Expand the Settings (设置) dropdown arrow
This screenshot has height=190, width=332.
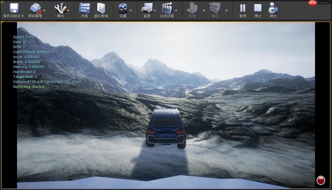coord(131,11)
